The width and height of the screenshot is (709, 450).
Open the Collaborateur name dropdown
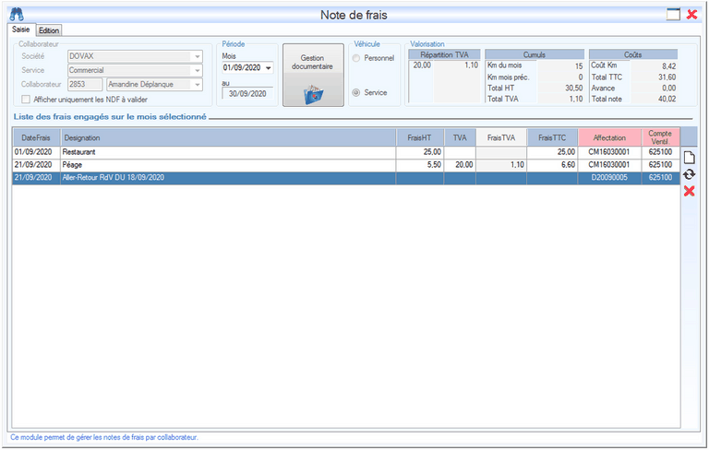198,85
